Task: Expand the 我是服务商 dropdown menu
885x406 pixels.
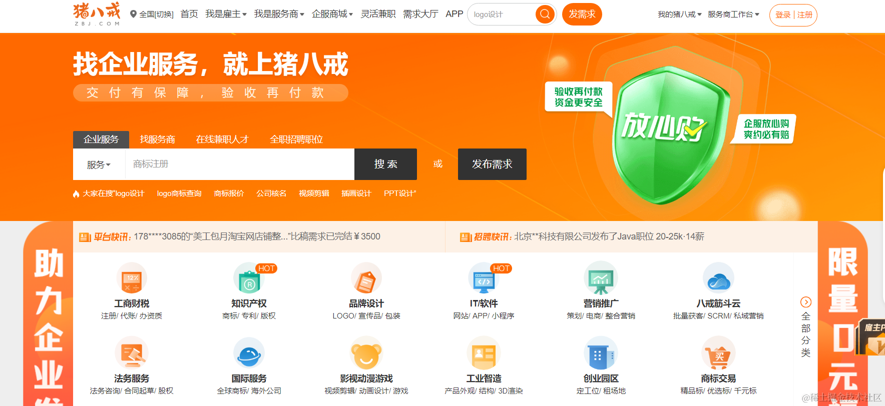Action: click(x=279, y=14)
